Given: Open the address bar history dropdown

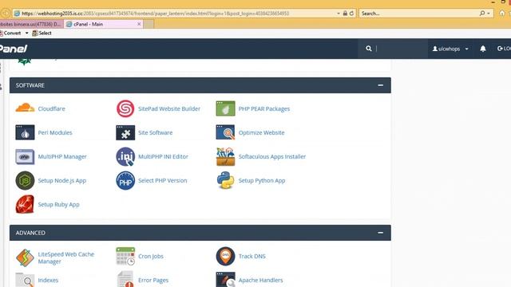Looking at the screenshot, I should [339, 14].
